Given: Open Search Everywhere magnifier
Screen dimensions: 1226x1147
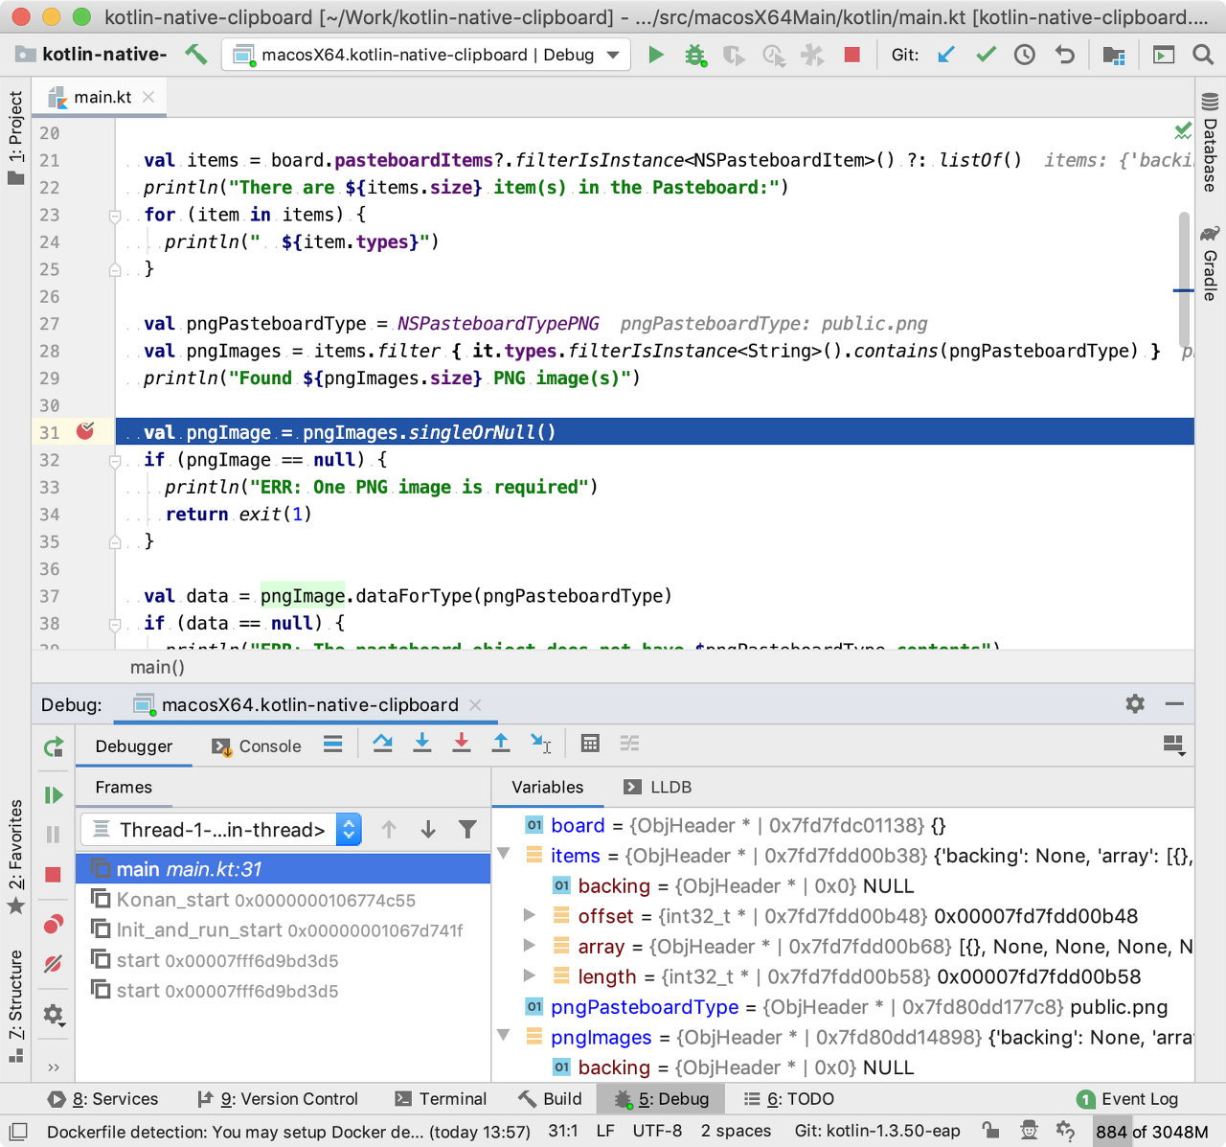Looking at the screenshot, I should click(1203, 55).
